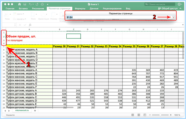
Task: Switch to the Рецензирование tab
Action: point(112,9)
